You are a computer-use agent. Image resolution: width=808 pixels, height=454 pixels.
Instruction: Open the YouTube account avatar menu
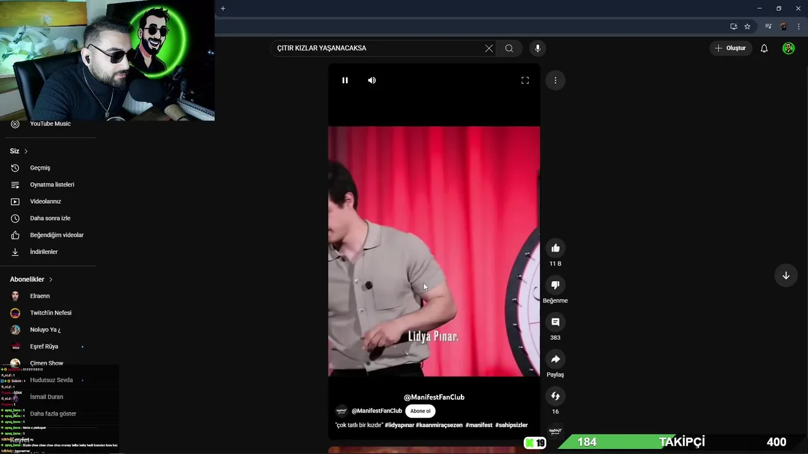click(x=788, y=48)
